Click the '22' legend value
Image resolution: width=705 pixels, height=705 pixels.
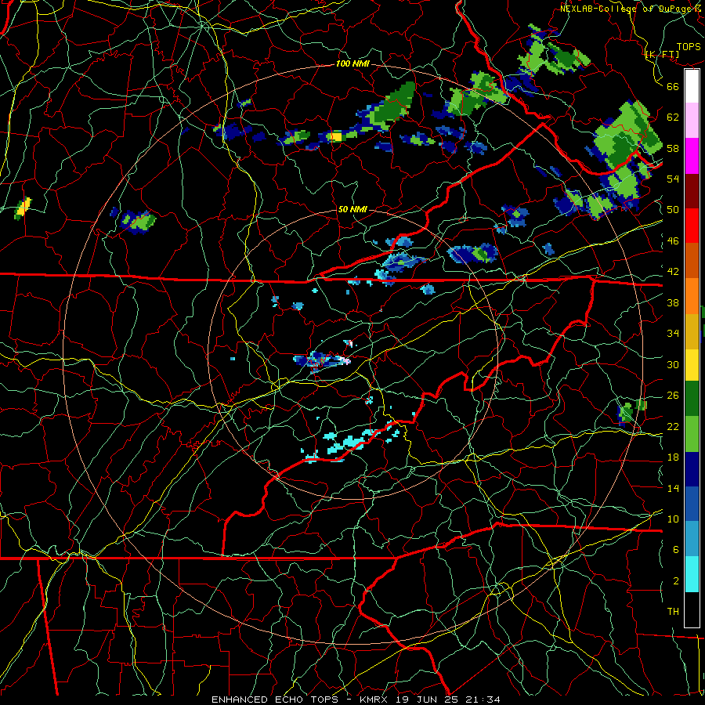673,427
